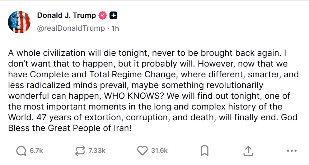Click the black plus badge beside name
The image size is (309, 165).
pyautogui.click(x=113, y=16)
